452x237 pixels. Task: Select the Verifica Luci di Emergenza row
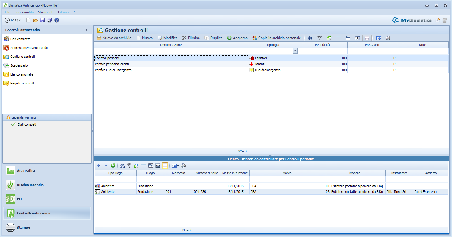271,70
